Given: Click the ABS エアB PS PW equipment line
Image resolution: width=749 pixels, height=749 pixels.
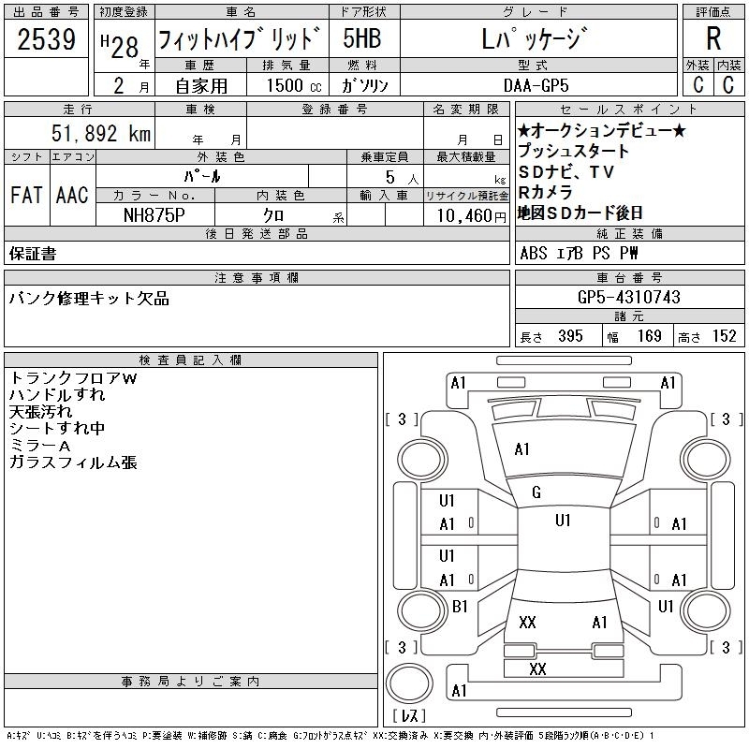Looking at the screenshot, I should [x=579, y=253].
